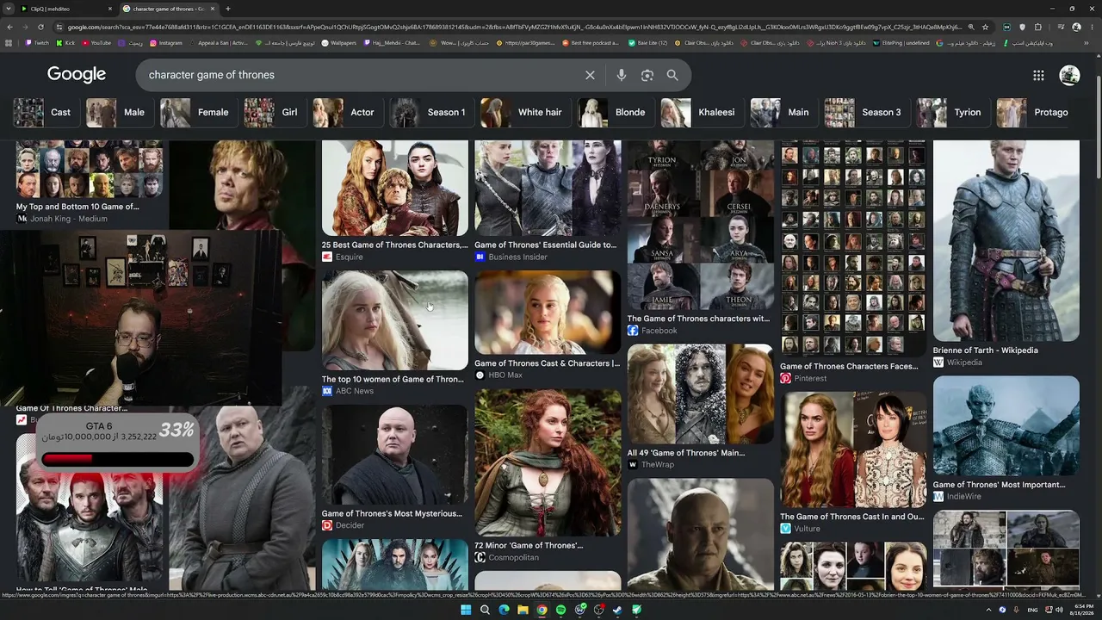Open Spotify from the taskbar
This screenshot has width=1102, height=620.
pyautogui.click(x=560, y=610)
